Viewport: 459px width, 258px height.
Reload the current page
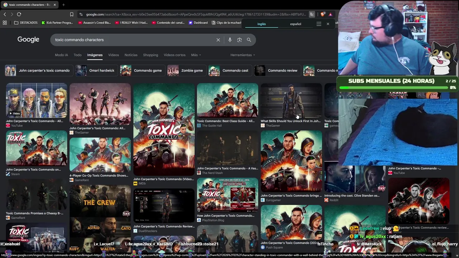[x=19, y=14]
